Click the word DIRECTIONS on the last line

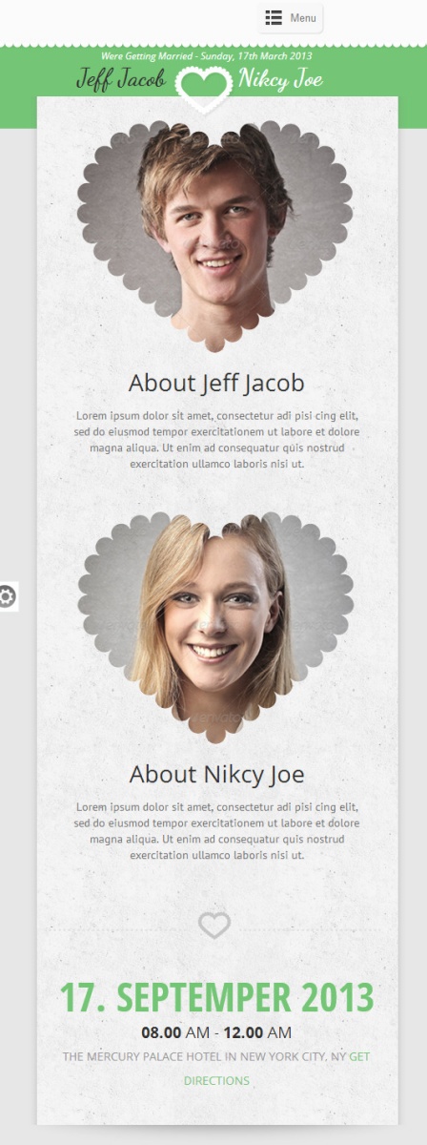[216, 1081]
